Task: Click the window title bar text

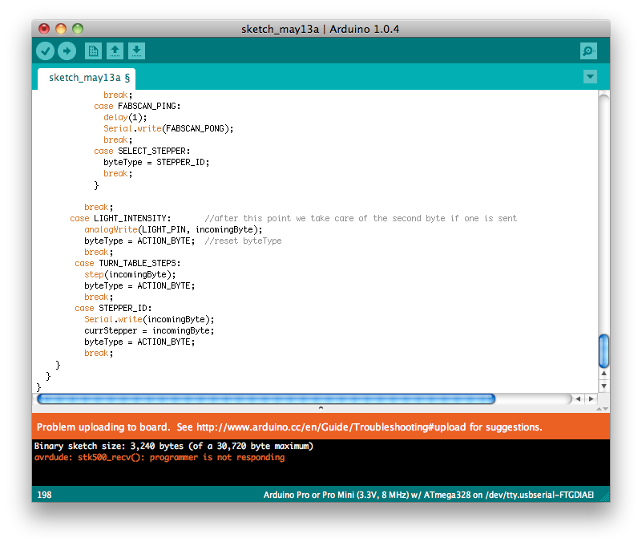Action: [321, 29]
